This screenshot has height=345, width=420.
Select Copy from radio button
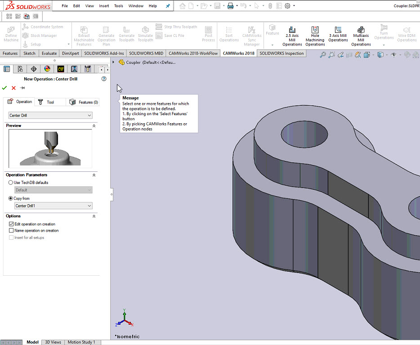tap(11, 198)
